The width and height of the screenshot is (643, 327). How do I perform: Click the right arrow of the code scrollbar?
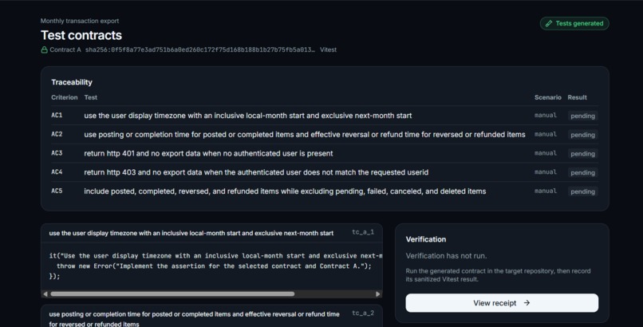tap(377, 294)
